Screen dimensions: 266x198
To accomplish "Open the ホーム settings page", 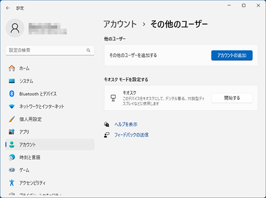I will [x=50, y=68].
